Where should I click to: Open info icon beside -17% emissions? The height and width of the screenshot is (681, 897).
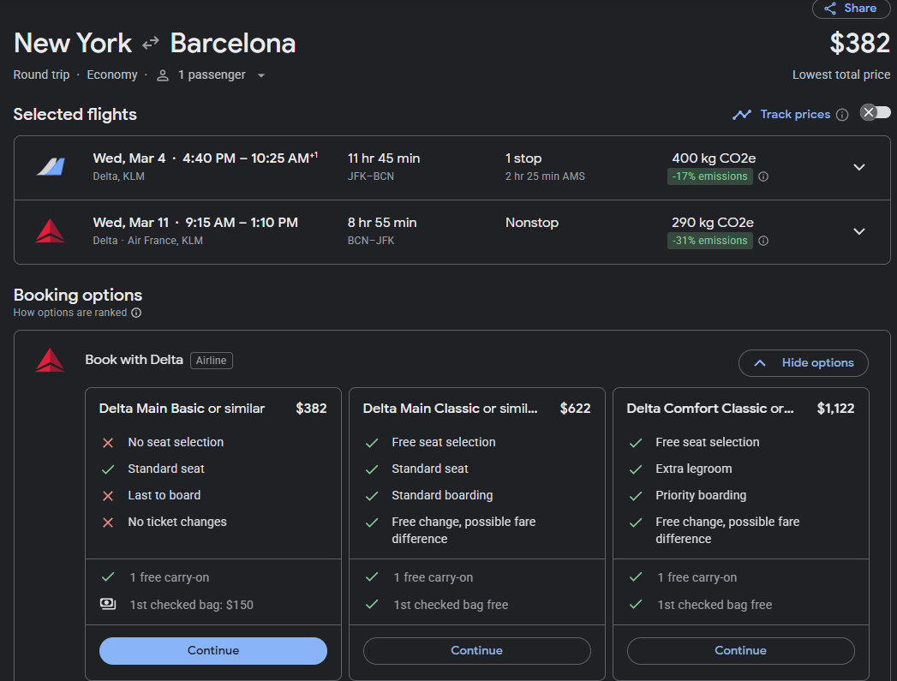(763, 176)
